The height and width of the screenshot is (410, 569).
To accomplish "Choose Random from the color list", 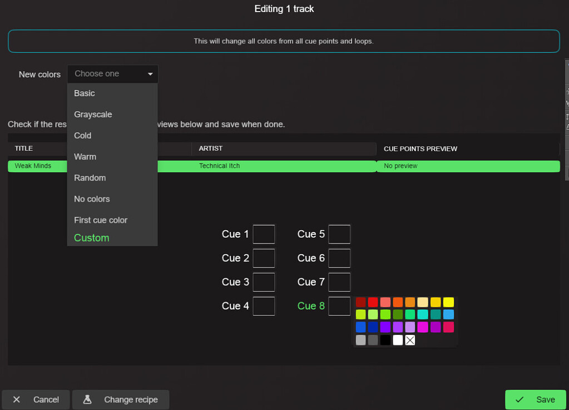I will pyautogui.click(x=90, y=178).
